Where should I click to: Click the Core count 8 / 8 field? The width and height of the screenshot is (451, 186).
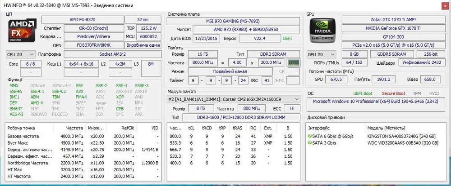[x=31, y=64]
